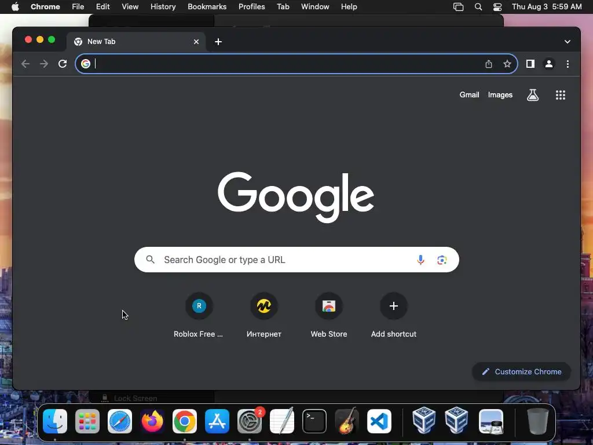Open the Window menu
Image resolution: width=593 pixels, height=445 pixels.
315,7
